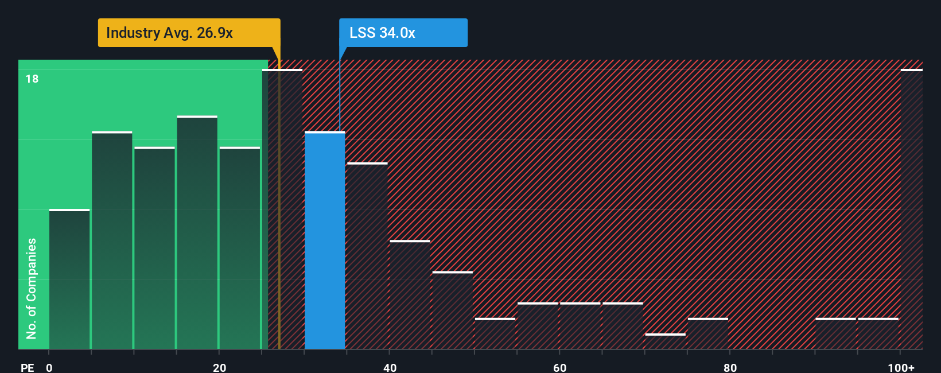The width and height of the screenshot is (941, 373).
Task: Click the '18' y-axis value label
Action: pos(32,79)
